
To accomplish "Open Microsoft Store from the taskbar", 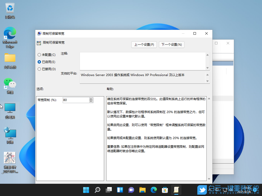I will click(x=165, y=190).
